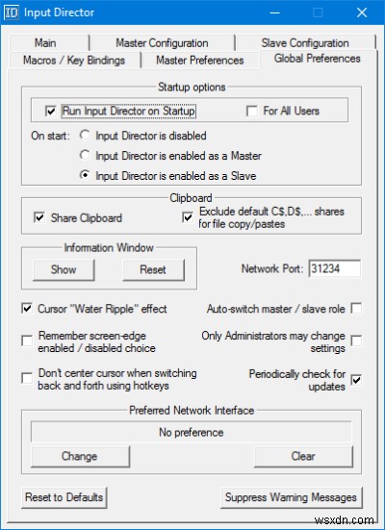Click the Network Port input field
The height and width of the screenshot is (530, 385).
pos(335,268)
